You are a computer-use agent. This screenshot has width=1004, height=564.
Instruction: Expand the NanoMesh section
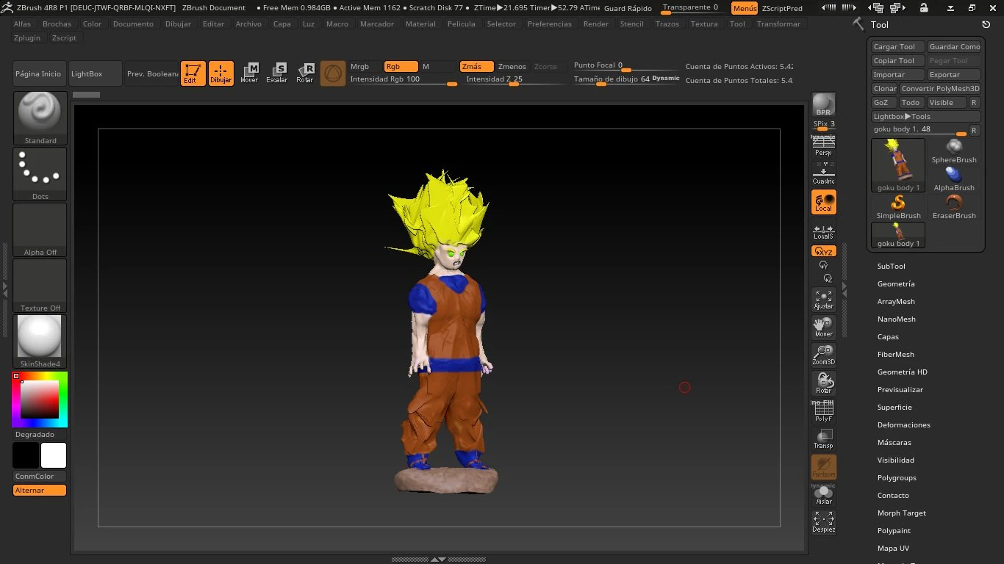(x=896, y=319)
